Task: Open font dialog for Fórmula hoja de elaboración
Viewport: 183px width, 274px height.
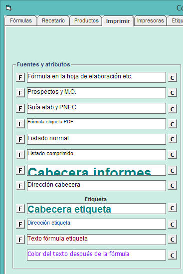Action: [x=20, y=77]
